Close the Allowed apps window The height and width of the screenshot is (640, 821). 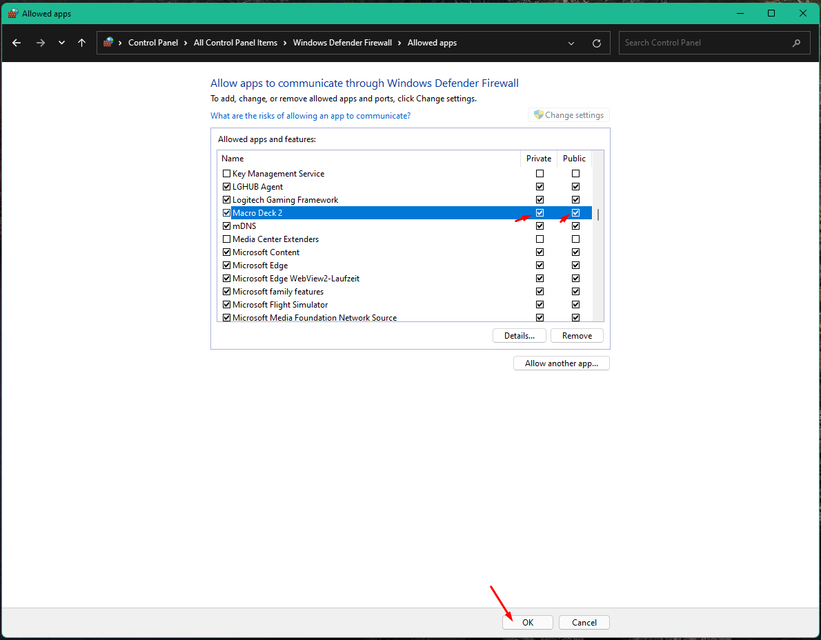coord(802,14)
